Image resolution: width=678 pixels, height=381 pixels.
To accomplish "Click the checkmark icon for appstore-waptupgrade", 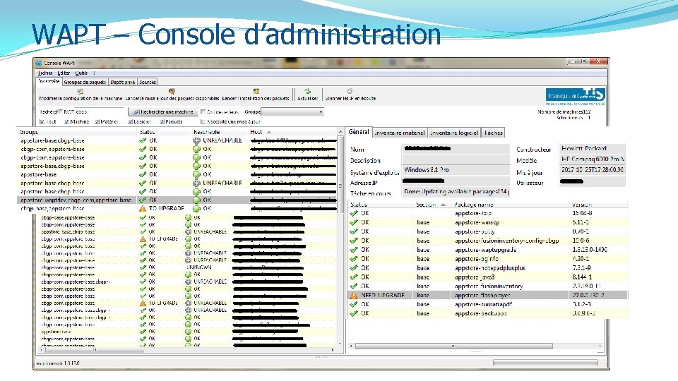I will pos(354,250).
